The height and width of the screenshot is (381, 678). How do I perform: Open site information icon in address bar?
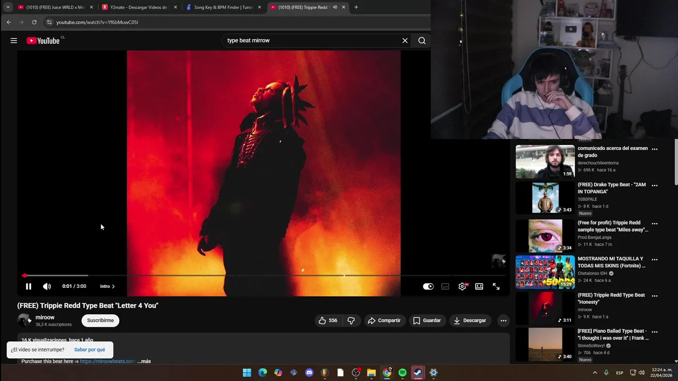point(49,22)
